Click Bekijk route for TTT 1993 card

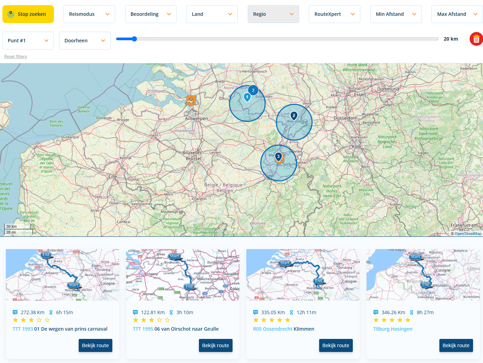coord(96,345)
